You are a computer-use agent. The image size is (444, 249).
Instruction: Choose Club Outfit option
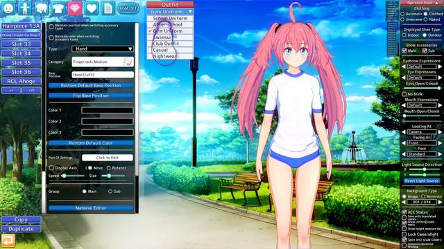coord(170,44)
